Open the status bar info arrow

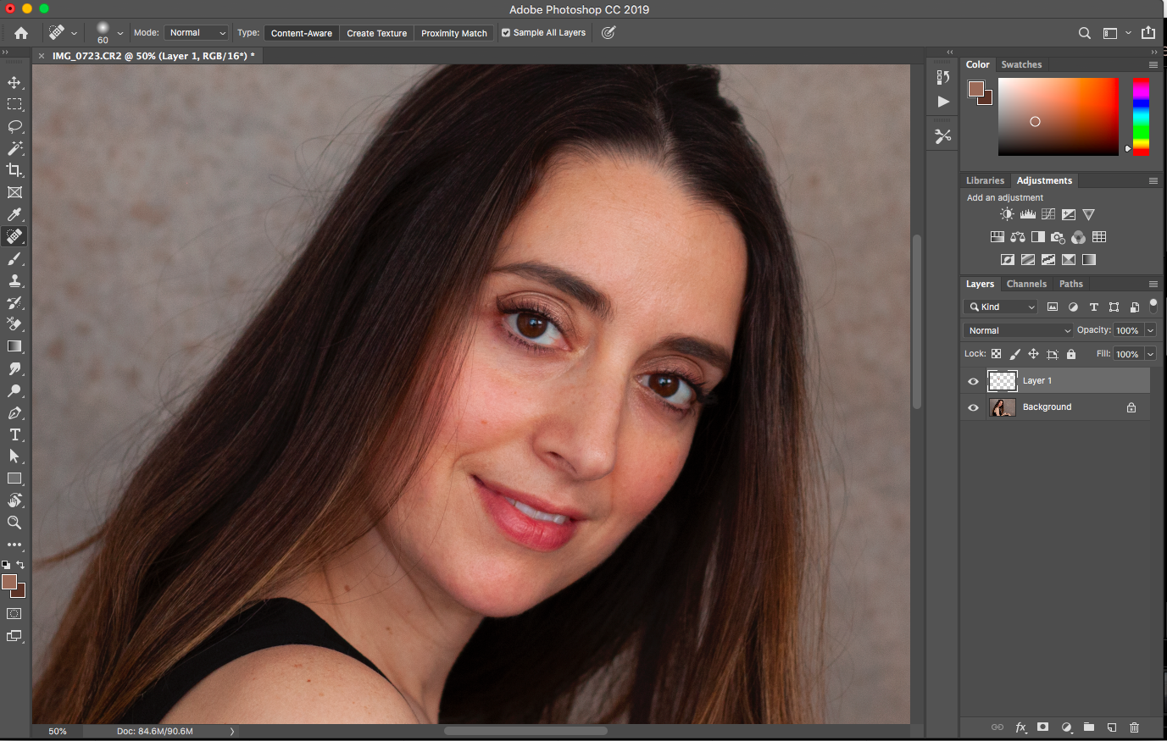click(232, 731)
